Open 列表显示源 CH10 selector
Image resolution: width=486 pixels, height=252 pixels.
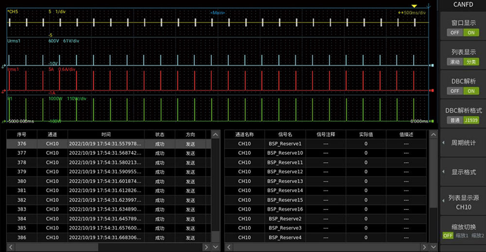(463, 203)
